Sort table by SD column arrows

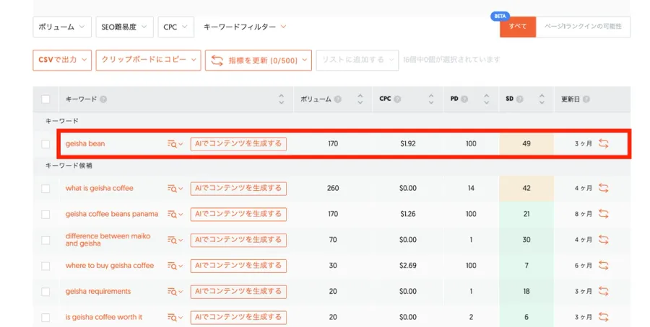tap(542, 99)
